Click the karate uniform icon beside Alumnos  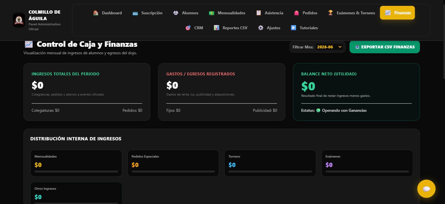(176, 13)
